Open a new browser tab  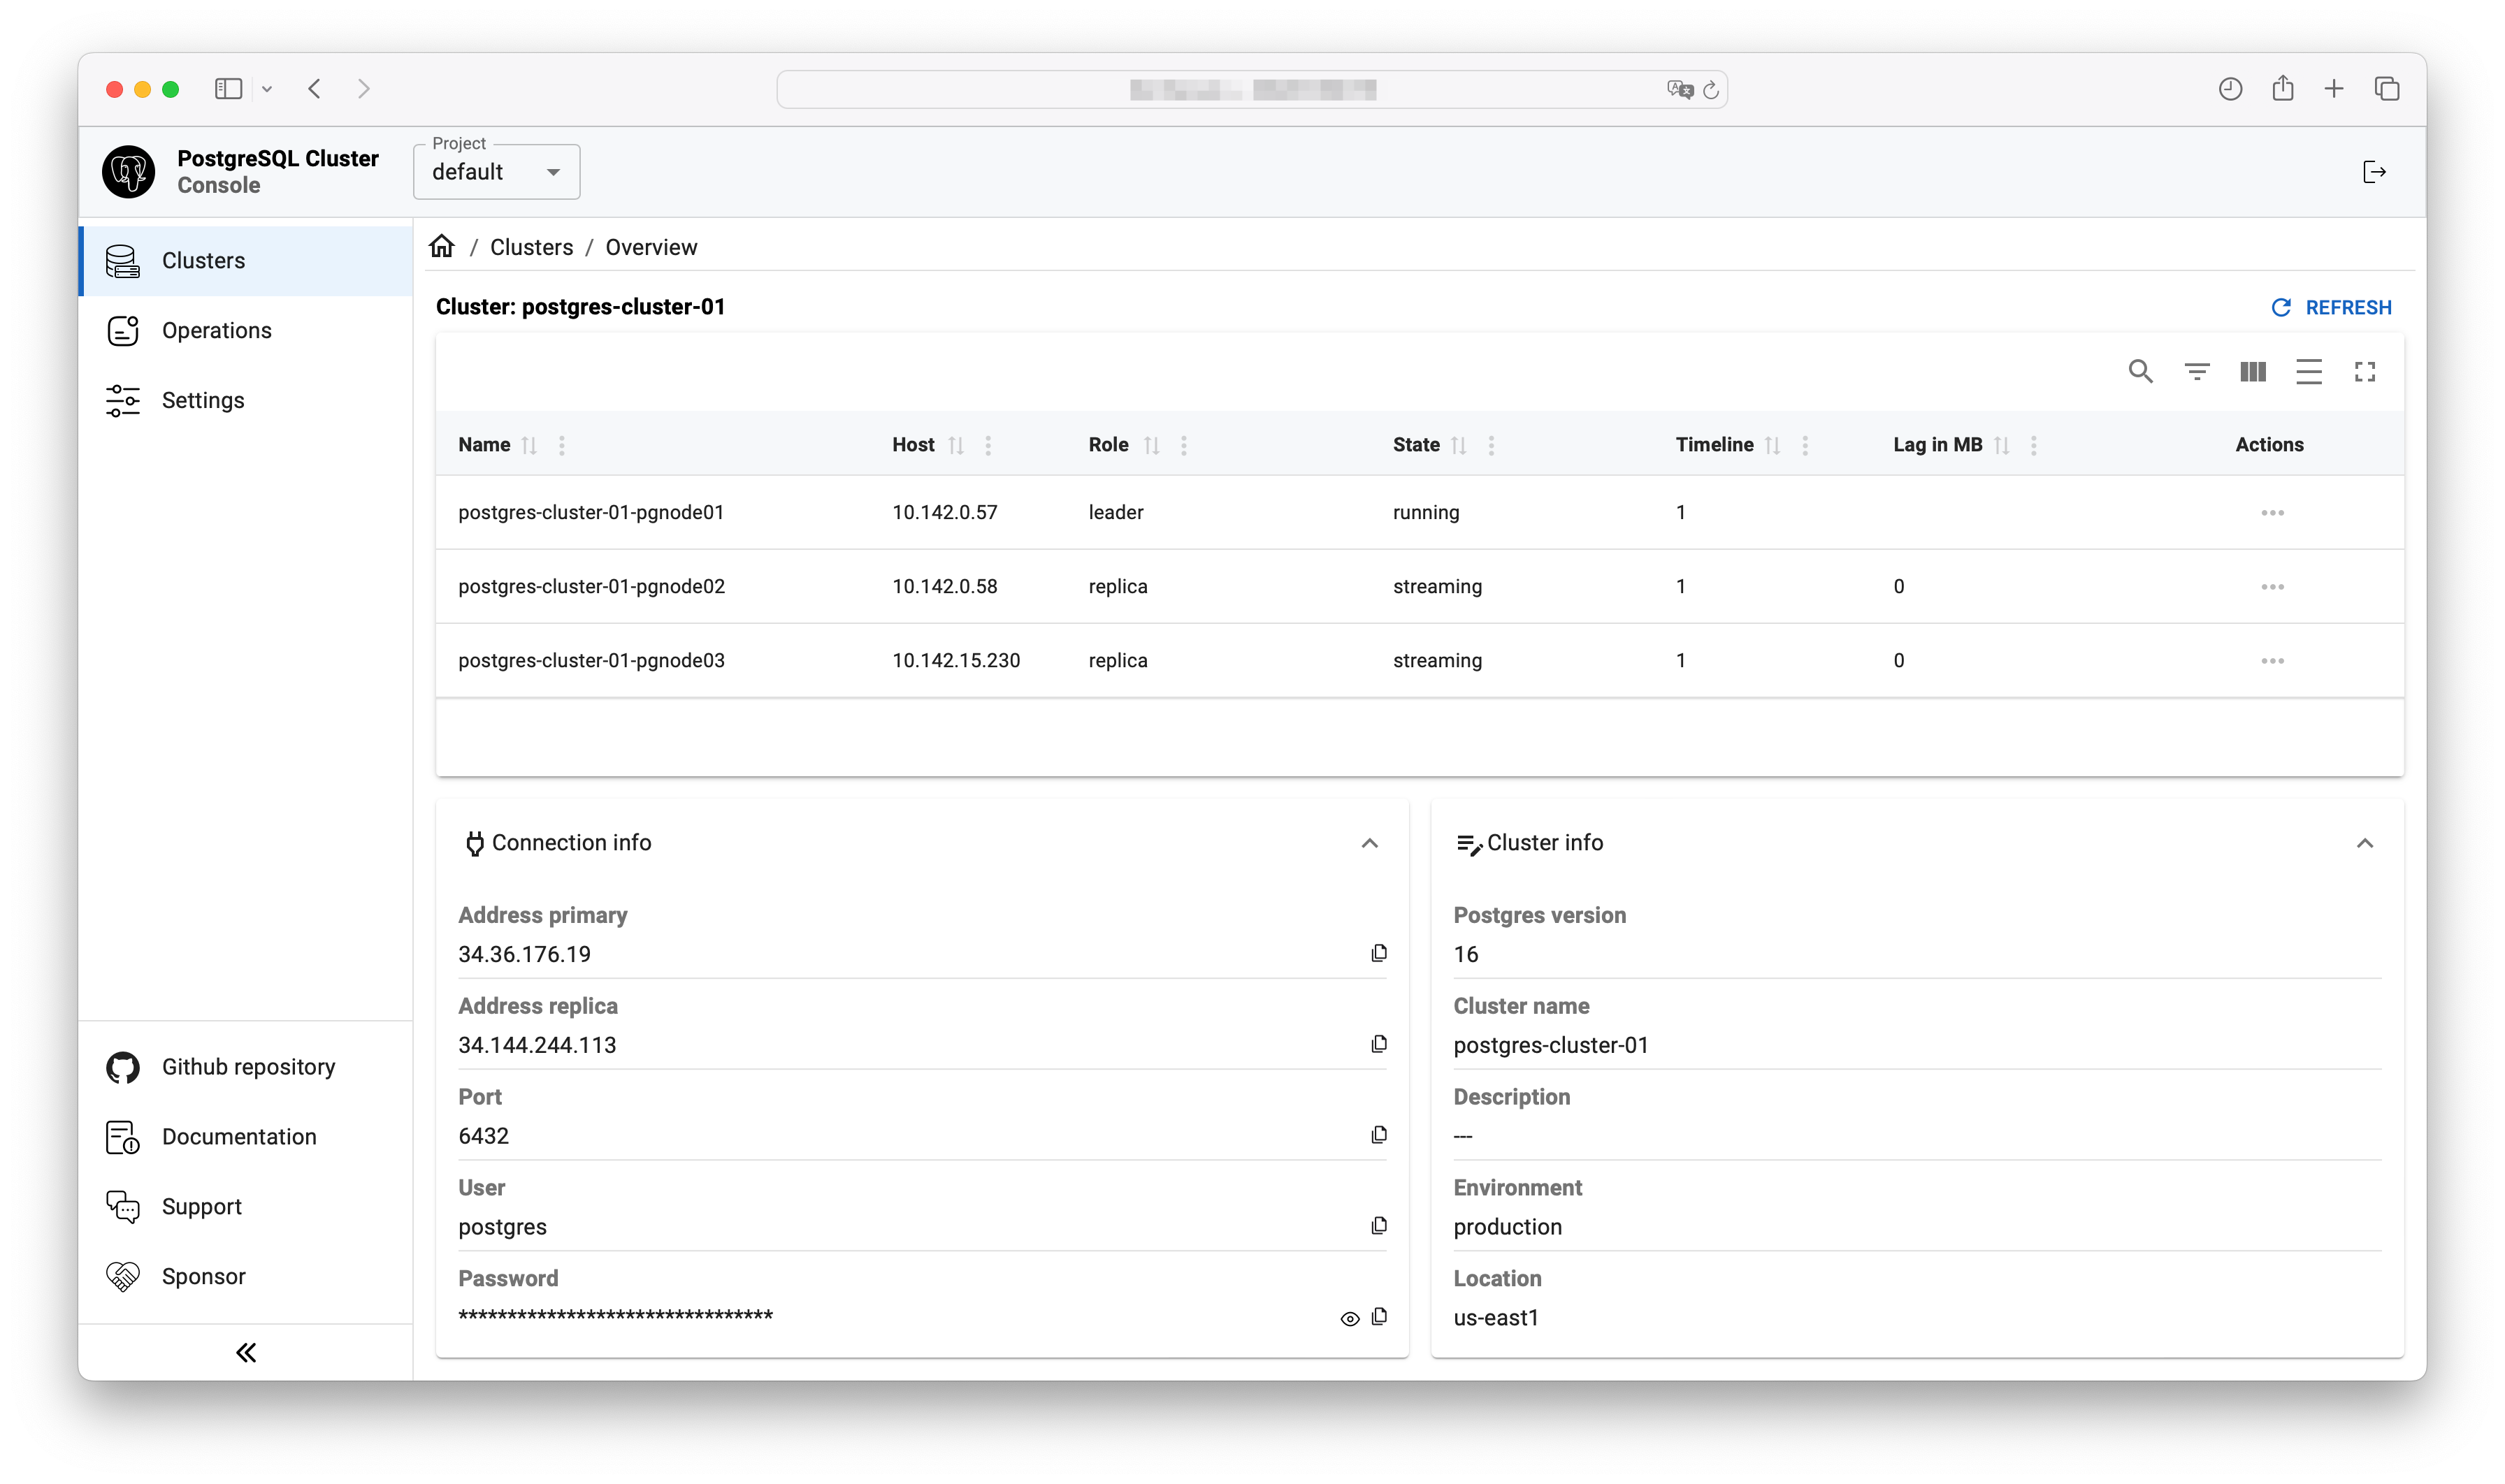2334,89
